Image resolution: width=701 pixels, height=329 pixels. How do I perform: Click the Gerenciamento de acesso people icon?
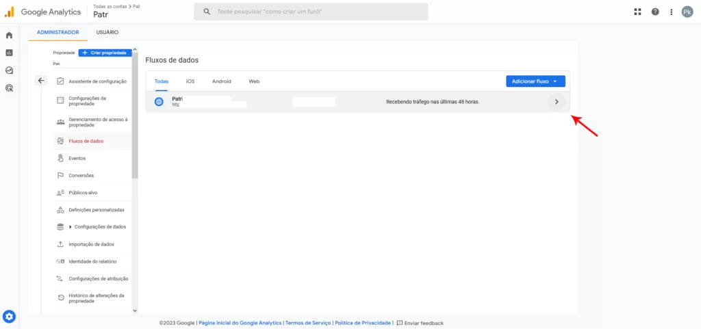click(60, 122)
